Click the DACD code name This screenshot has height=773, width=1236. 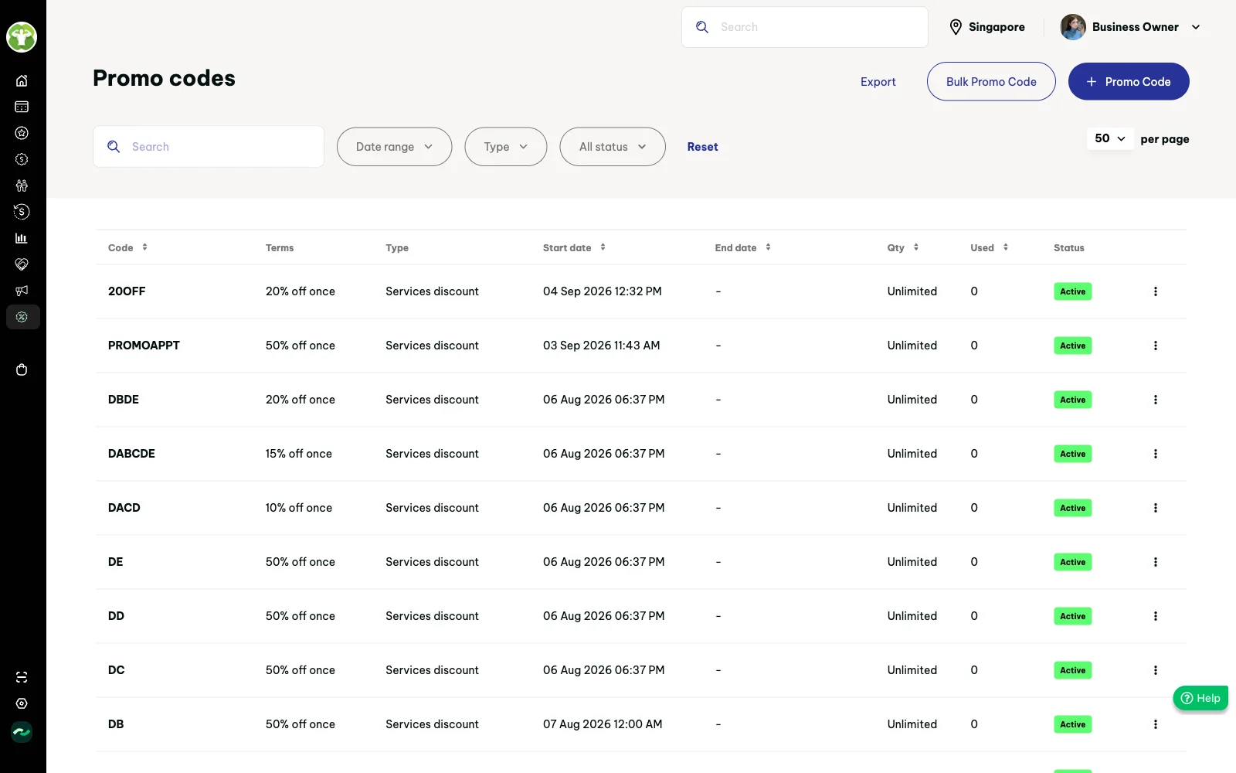(124, 508)
